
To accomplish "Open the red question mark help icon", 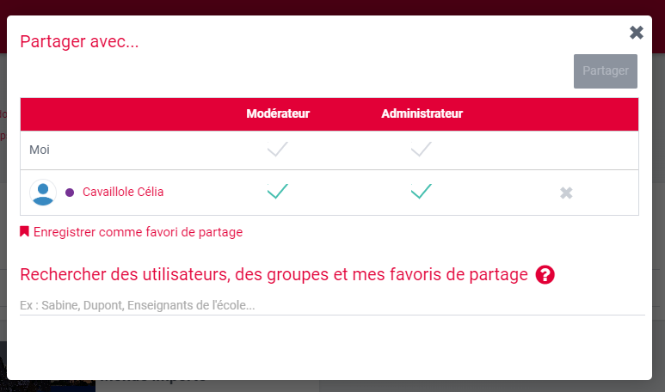I will pos(545,275).
